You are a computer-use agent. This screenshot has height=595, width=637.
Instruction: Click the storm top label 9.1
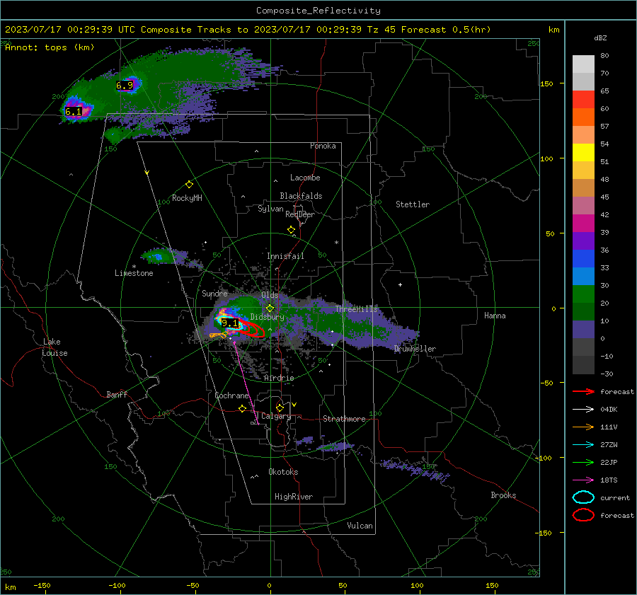229,323
